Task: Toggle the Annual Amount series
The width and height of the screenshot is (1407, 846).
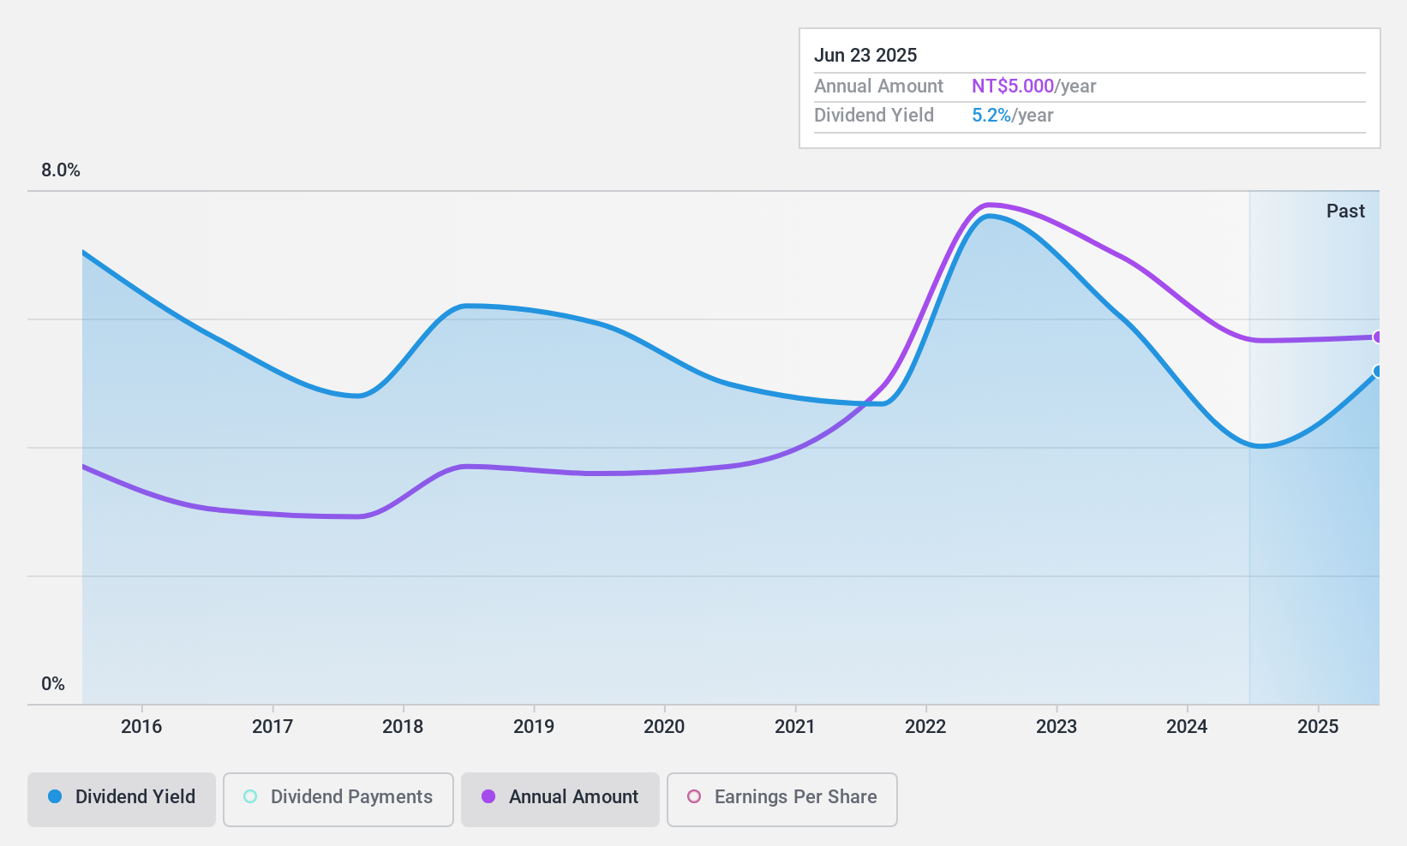Action: click(560, 800)
